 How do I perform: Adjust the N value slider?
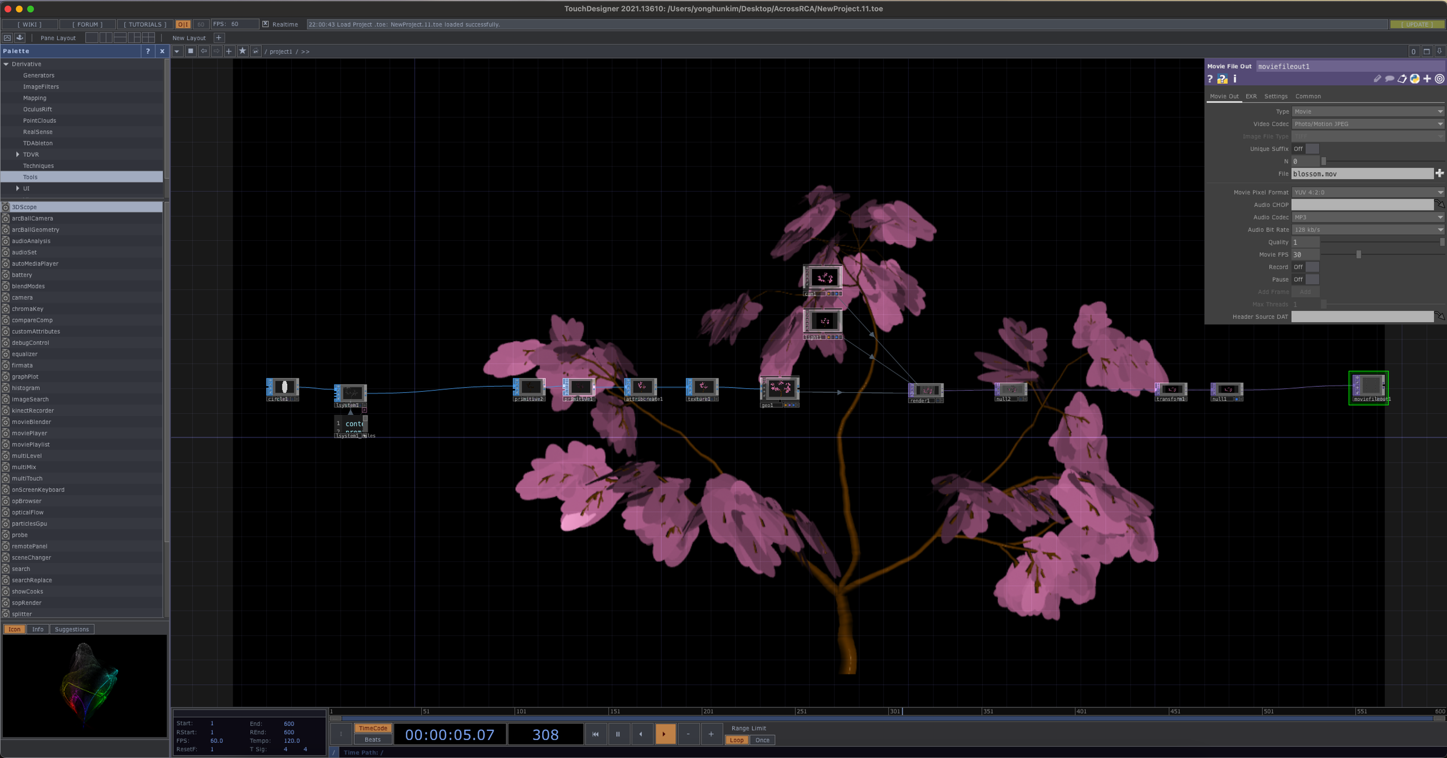1323,161
